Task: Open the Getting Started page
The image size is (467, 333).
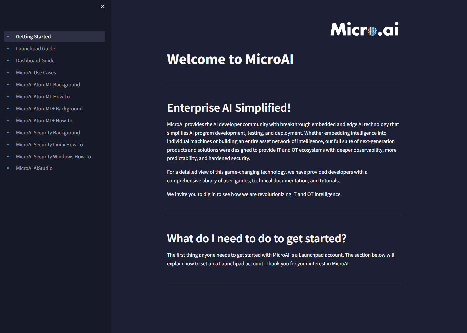Action: [55, 36]
